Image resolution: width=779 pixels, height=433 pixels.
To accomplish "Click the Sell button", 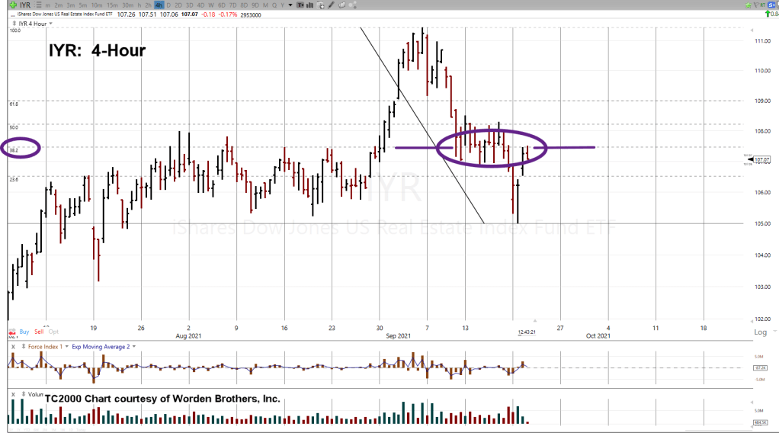I will point(39,332).
